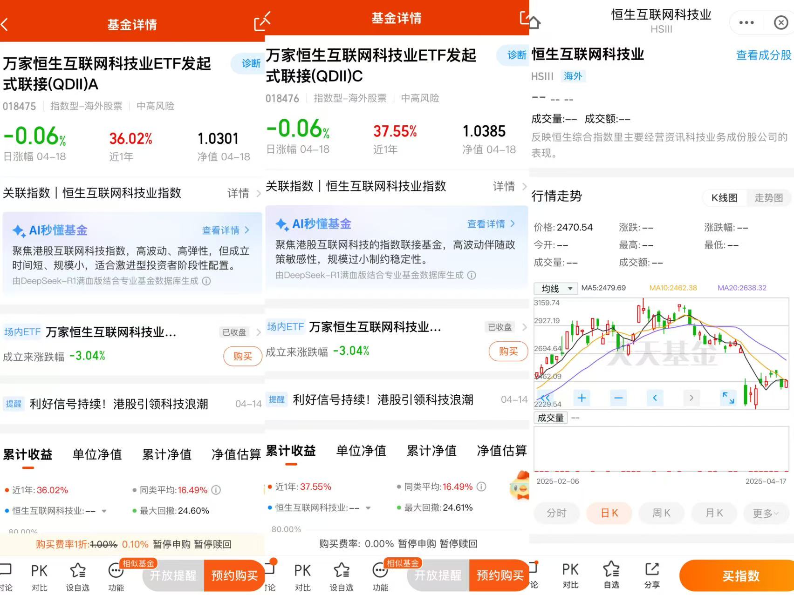Image resolution: width=794 pixels, height=595 pixels.
Task: Open AI秒懂基金 查看详情 on fund A
Action: (x=226, y=230)
